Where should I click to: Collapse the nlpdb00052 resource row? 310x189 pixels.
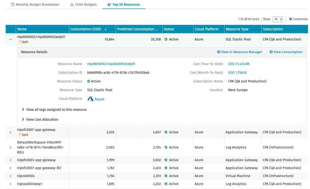point(11,39)
